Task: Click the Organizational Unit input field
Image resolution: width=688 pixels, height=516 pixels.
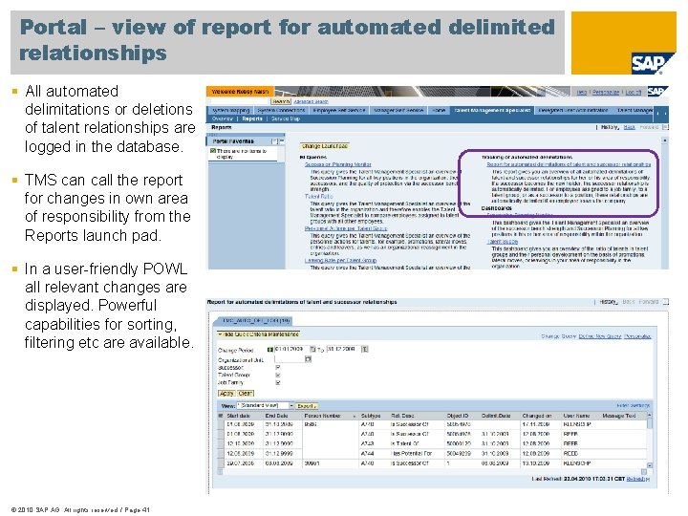Action: tap(290, 359)
